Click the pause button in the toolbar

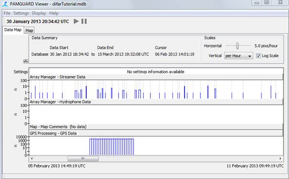tap(84, 21)
